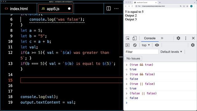Bookmark this page with the star
The image size is (197, 111).
187,6
